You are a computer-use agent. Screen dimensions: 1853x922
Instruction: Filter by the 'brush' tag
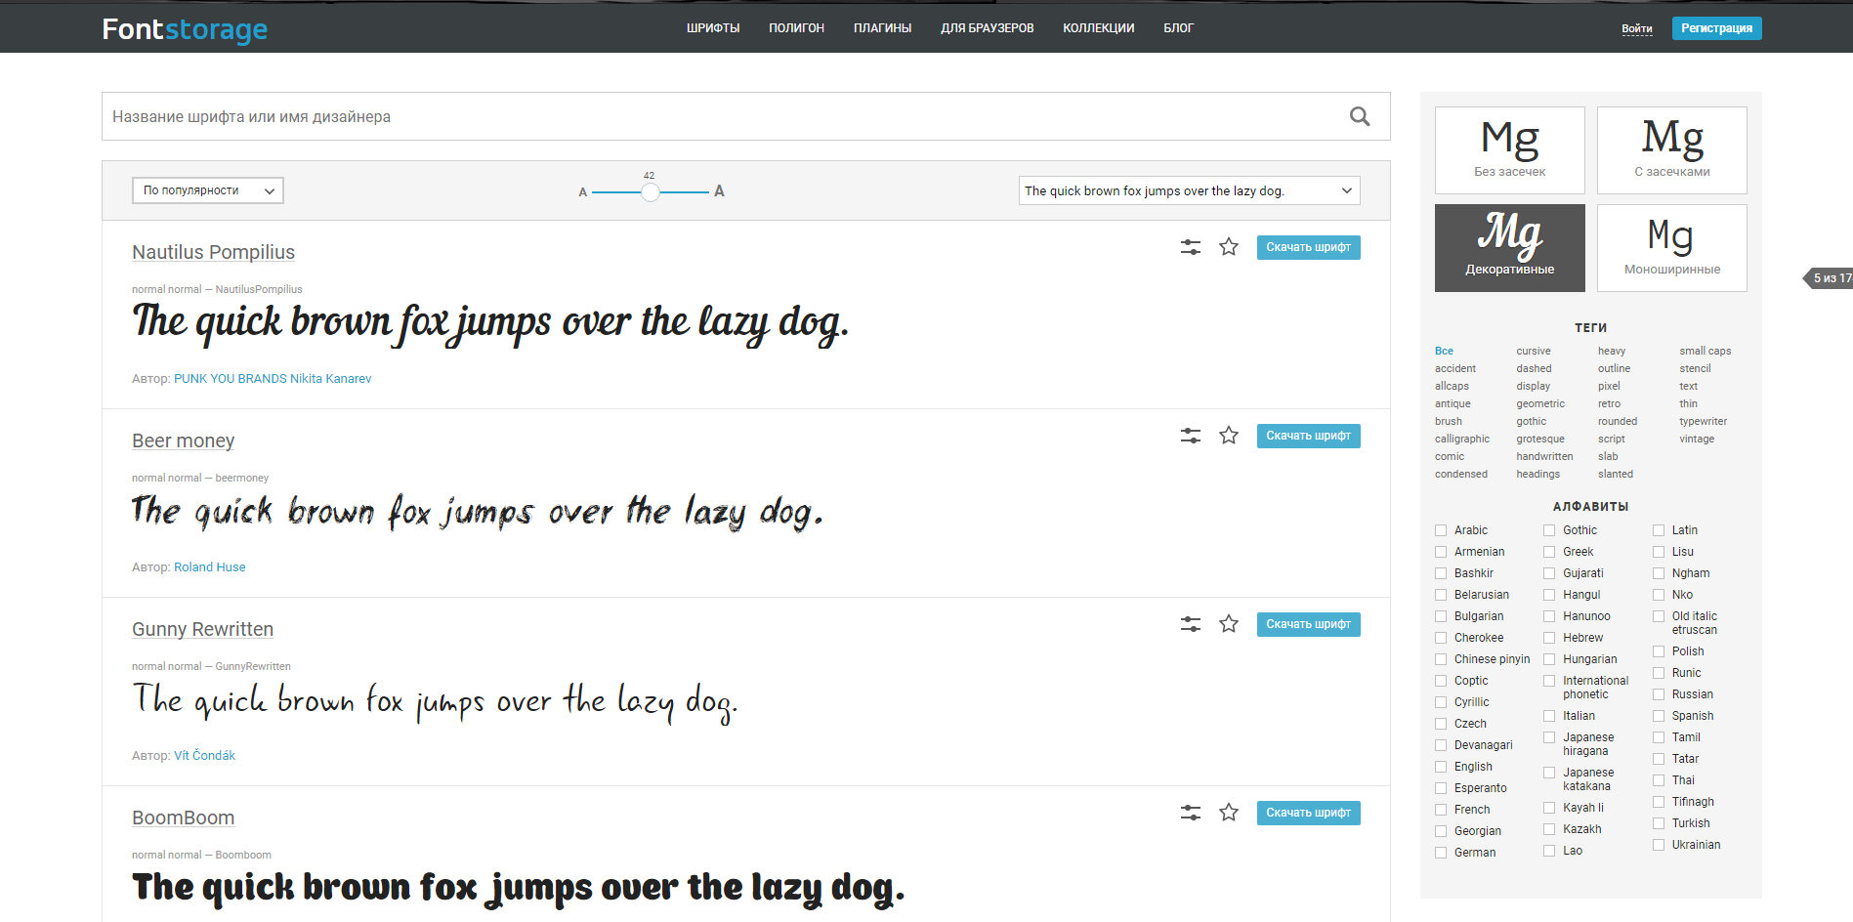1448,421
